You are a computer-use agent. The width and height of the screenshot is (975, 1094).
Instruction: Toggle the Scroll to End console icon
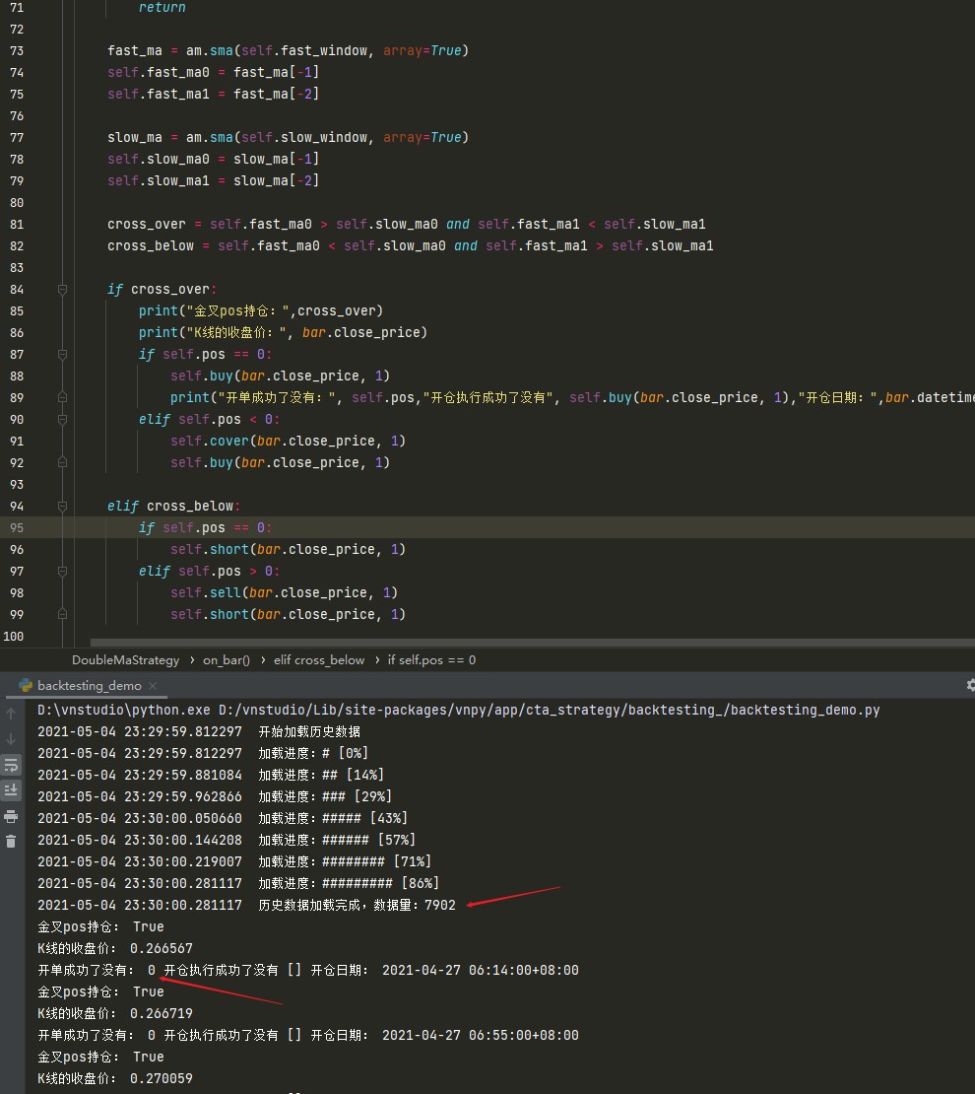[11, 790]
